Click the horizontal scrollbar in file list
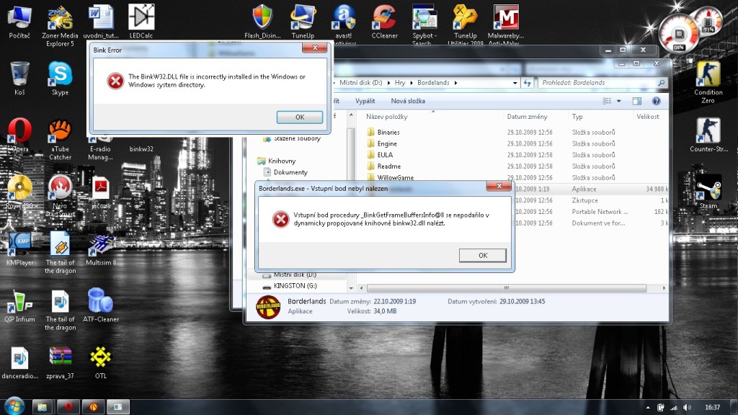Screen dimensions: 738x415 point(507,288)
